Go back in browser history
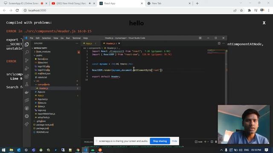The image size is (273, 153). coord(4,10)
